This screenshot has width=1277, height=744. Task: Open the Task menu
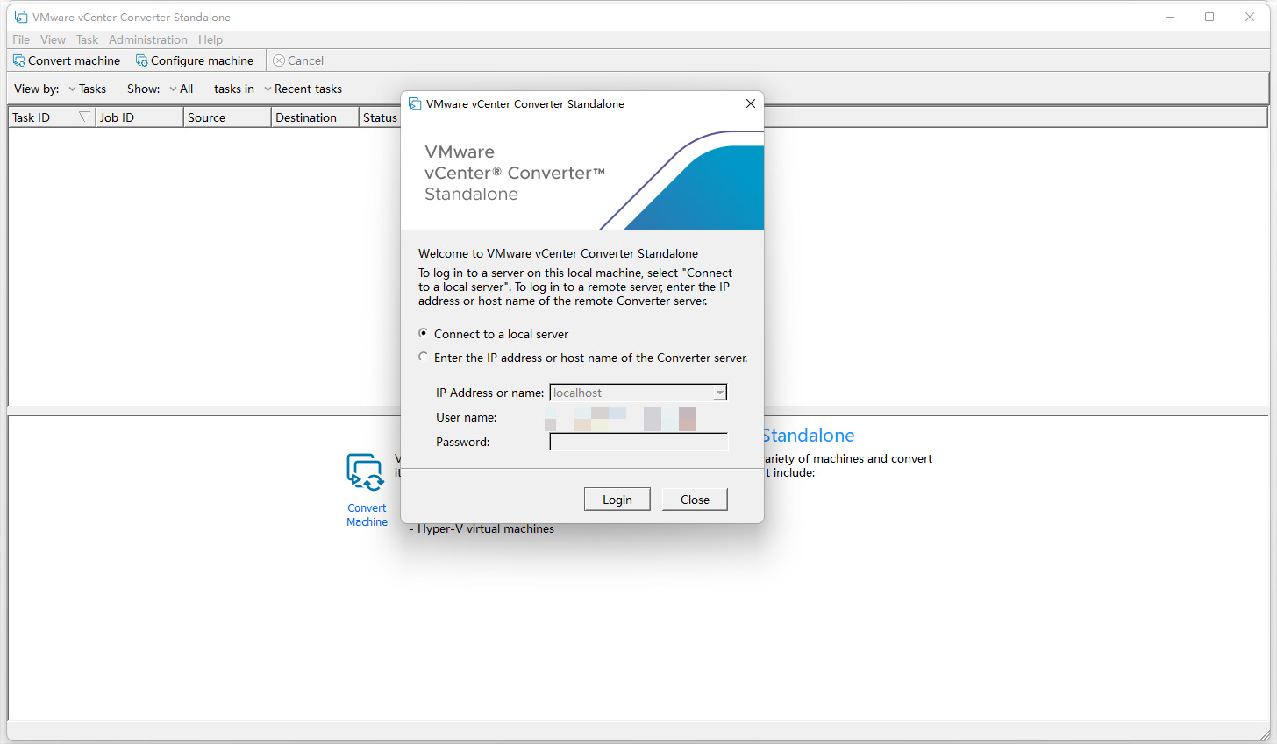[86, 39]
